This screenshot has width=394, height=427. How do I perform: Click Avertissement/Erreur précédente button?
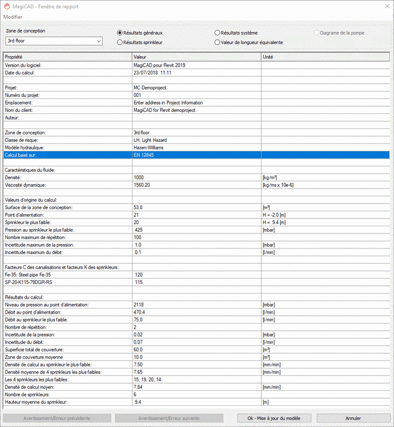click(x=57, y=418)
